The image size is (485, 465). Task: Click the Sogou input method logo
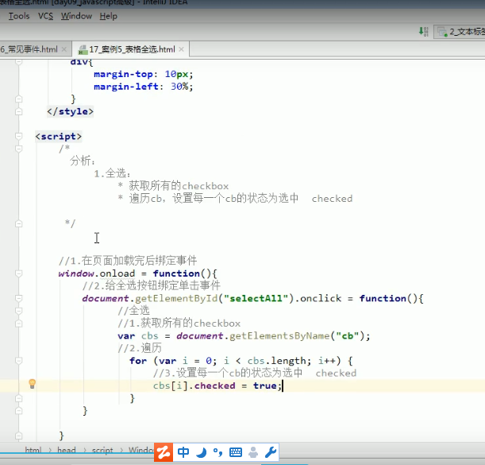[164, 452]
